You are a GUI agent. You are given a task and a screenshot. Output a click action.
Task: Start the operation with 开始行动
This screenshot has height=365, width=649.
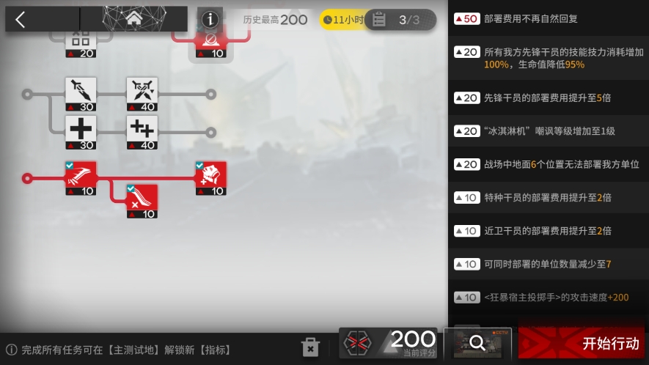click(x=582, y=343)
